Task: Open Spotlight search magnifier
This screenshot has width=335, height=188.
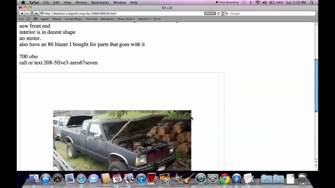Action: (312, 3)
